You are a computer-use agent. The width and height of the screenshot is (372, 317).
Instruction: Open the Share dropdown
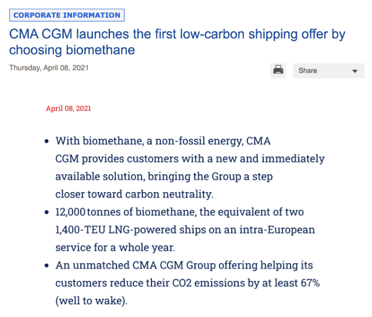tap(328, 71)
